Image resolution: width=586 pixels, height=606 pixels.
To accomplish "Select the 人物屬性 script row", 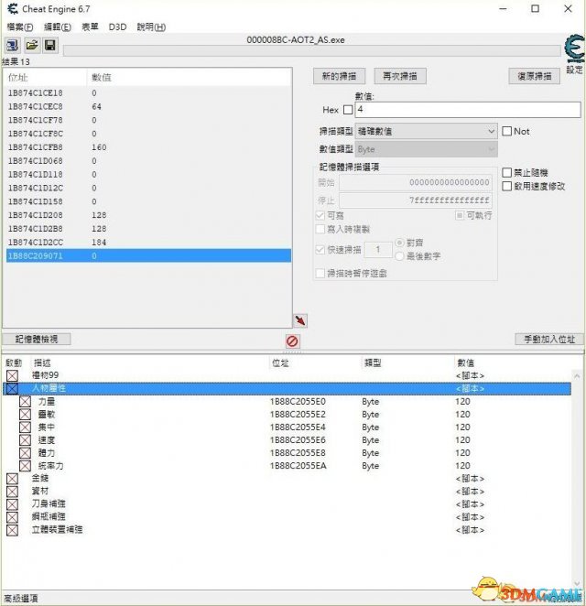I will pyautogui.click(x=287, y=388).
